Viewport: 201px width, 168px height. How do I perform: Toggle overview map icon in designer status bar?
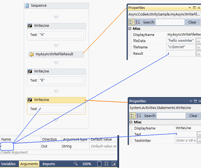pyautogui.click(x=114, y=164)
